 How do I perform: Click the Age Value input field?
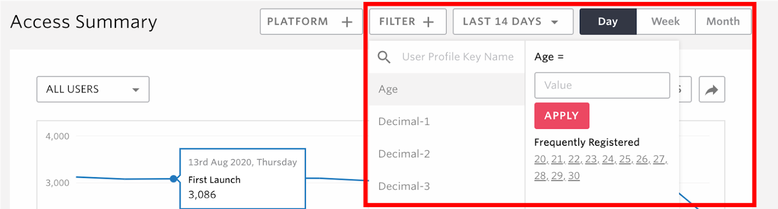pyautogui.click(x=602, y=86)
